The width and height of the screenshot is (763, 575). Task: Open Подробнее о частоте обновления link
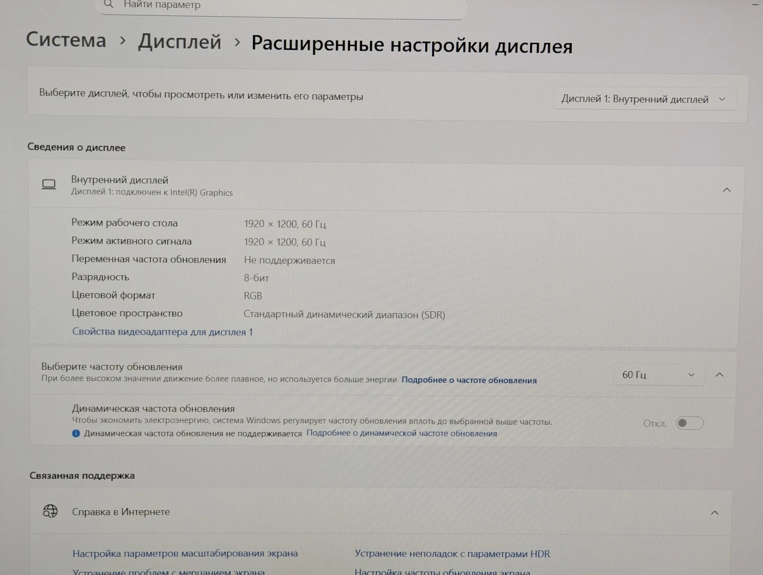pyautogui.click(x=469, y=380)
